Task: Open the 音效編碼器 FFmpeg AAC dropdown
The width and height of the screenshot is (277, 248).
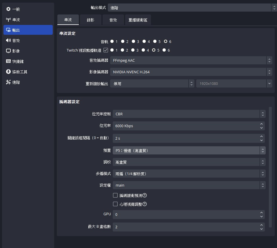Action: tap(191, 61)
